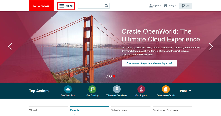The width and height of the screenshot is (221, 116).
Task: Click the Oracle logo
Action: pos(42,6)
